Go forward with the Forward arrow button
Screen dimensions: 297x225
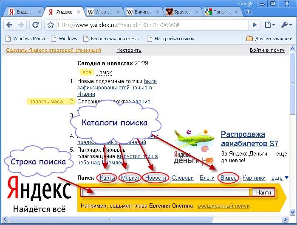click(x=21, y=25)
